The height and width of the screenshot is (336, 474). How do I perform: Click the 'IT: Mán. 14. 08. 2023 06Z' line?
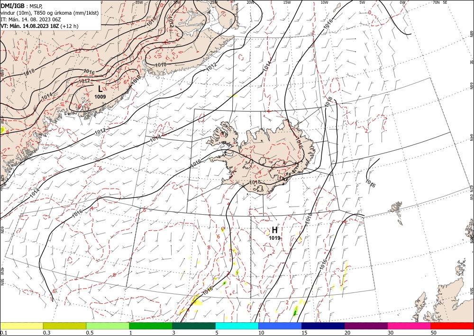pos(31,19)
